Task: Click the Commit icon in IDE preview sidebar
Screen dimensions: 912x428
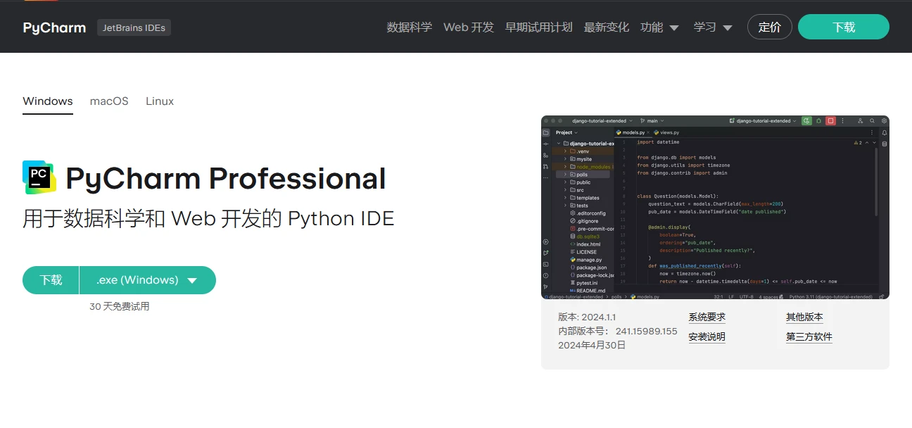Action: (545, 144)
